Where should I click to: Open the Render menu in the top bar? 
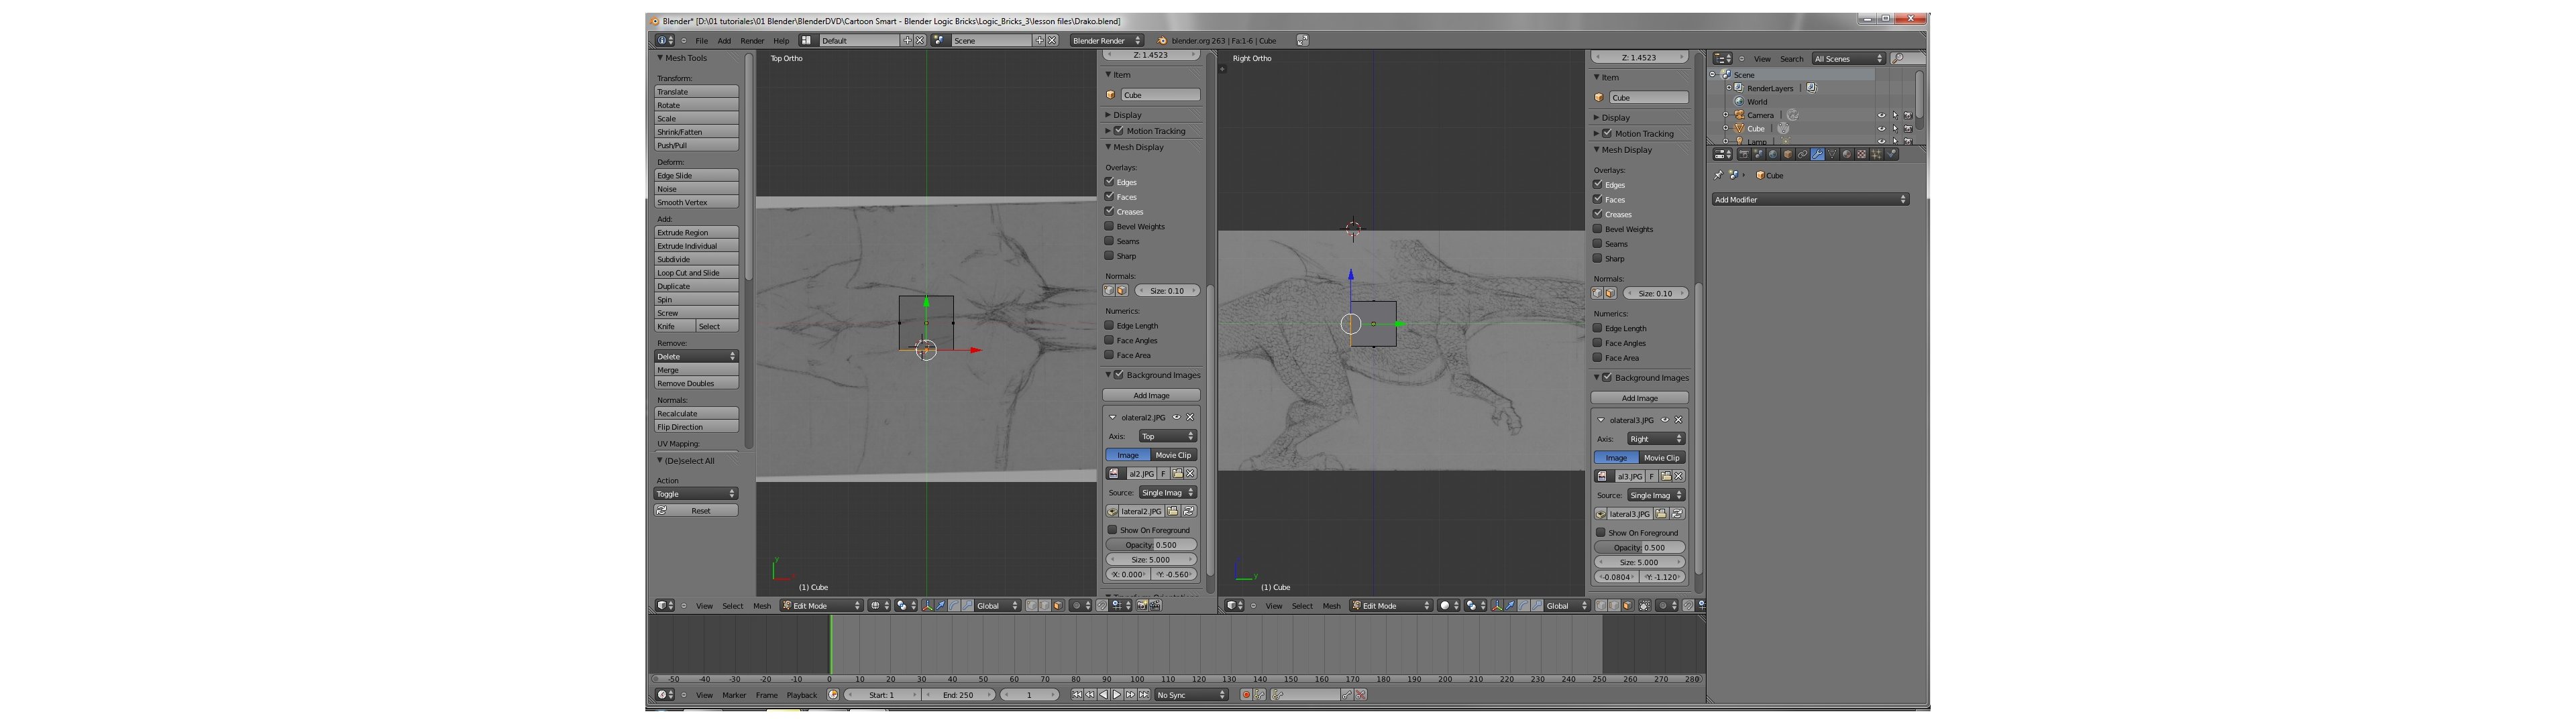tap(752, 41)
